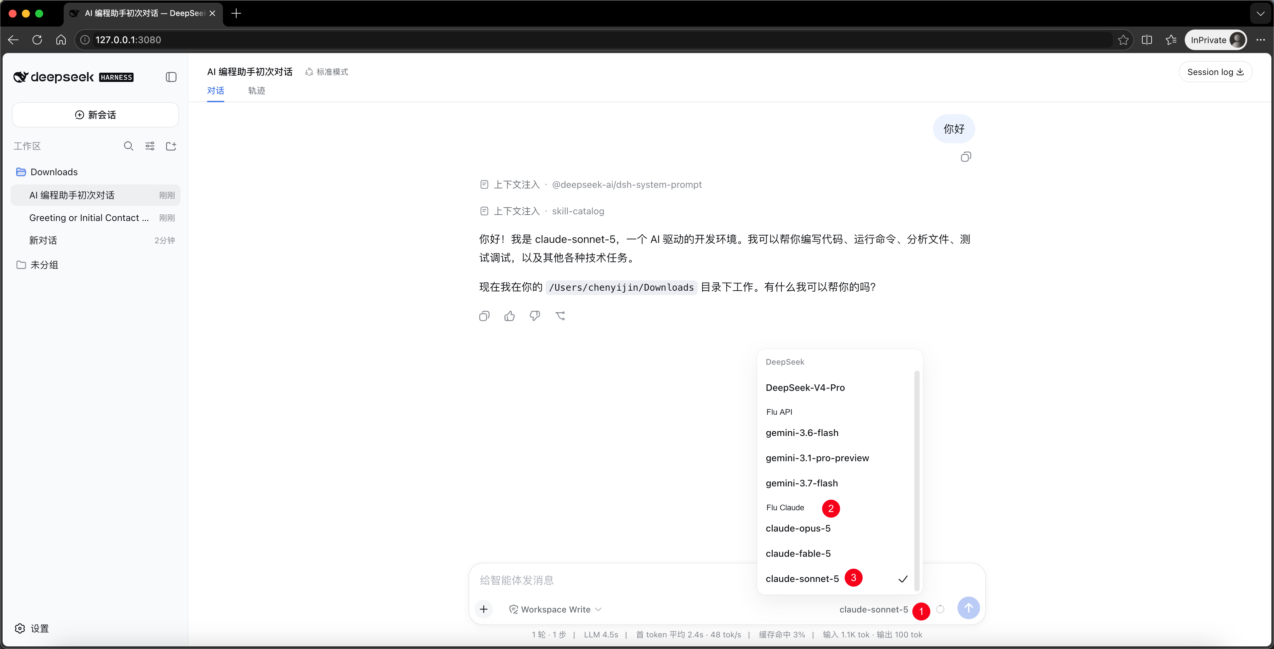Click the send arrow button

coord(968,608)
